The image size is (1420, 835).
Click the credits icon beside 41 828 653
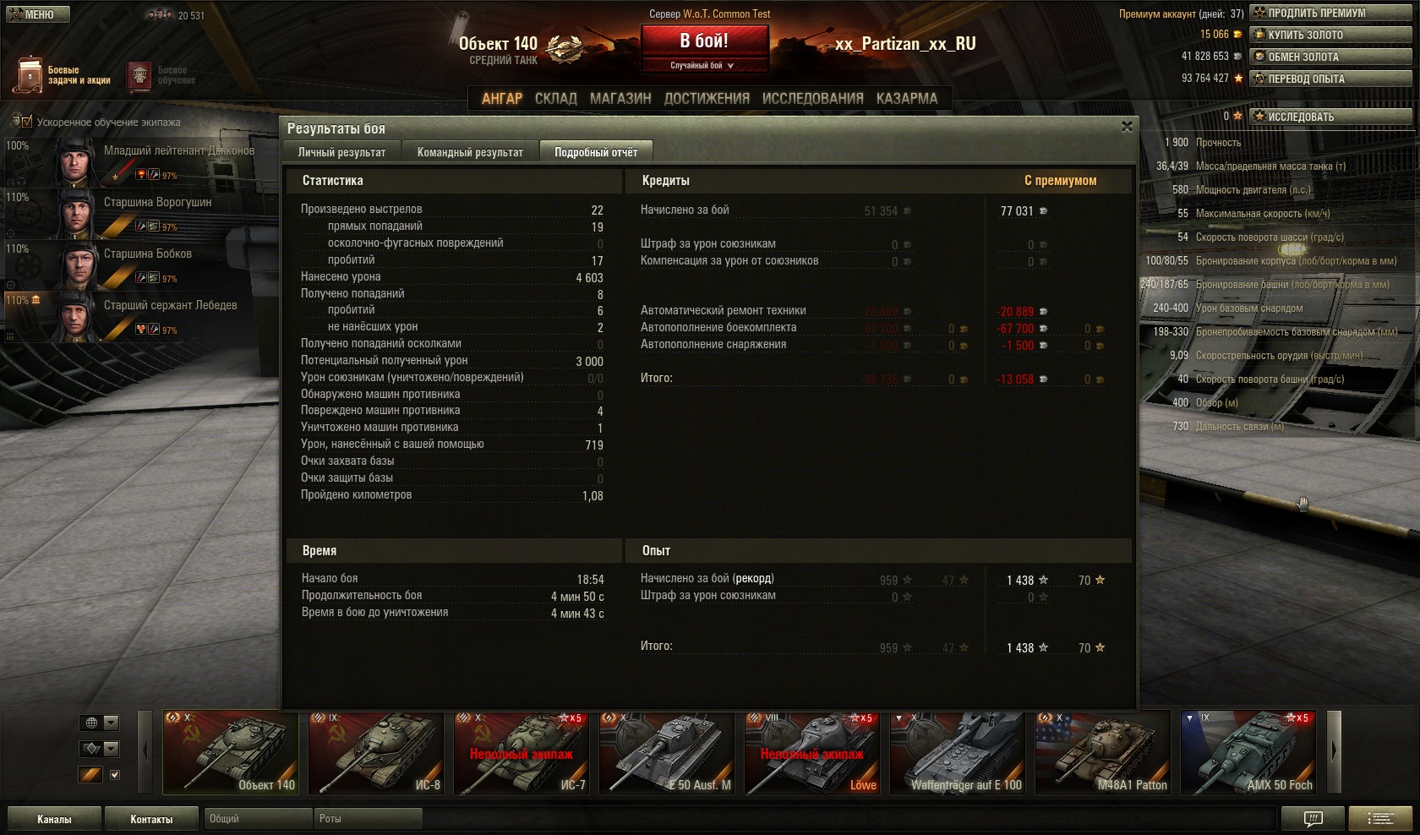tap(1238, 57)
